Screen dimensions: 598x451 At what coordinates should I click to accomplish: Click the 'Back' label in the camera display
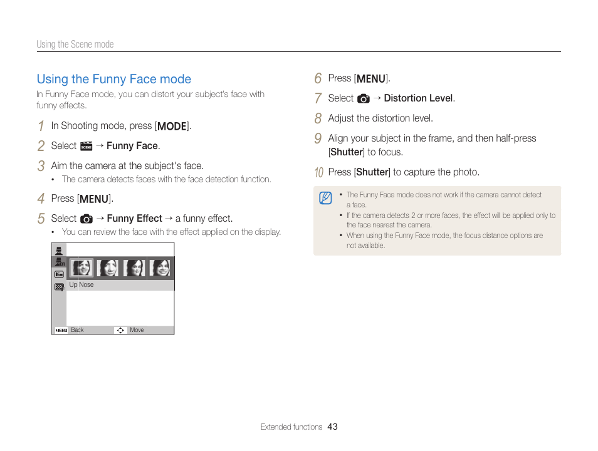point(77,329)
